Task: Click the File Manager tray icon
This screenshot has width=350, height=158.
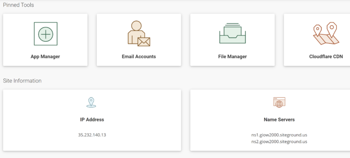Action: point(232,33)
